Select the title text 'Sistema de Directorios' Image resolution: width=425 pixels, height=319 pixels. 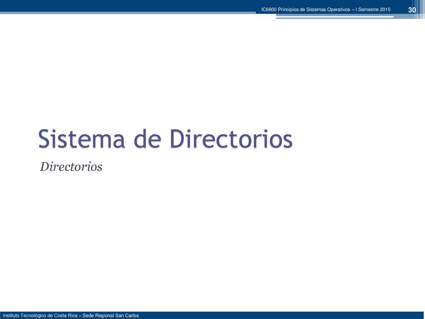(x=165, y=139)
